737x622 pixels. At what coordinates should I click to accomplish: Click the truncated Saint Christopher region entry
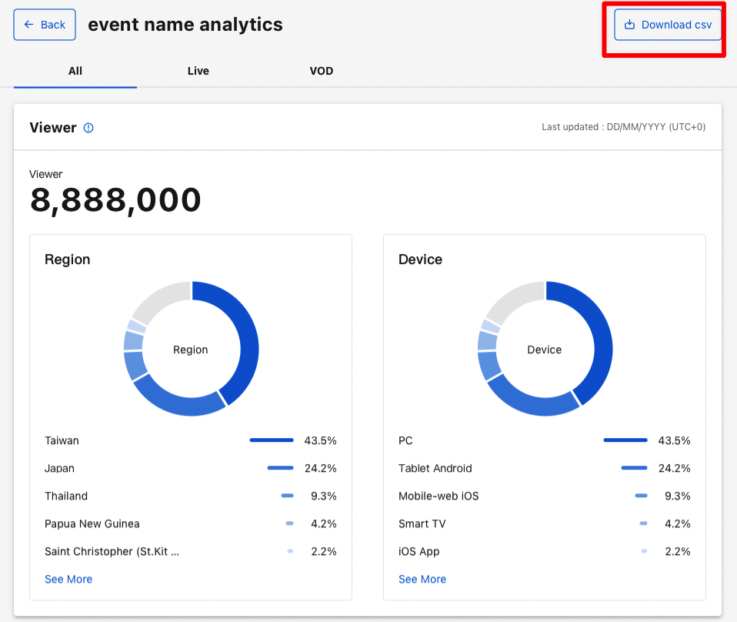pos(112,551)
